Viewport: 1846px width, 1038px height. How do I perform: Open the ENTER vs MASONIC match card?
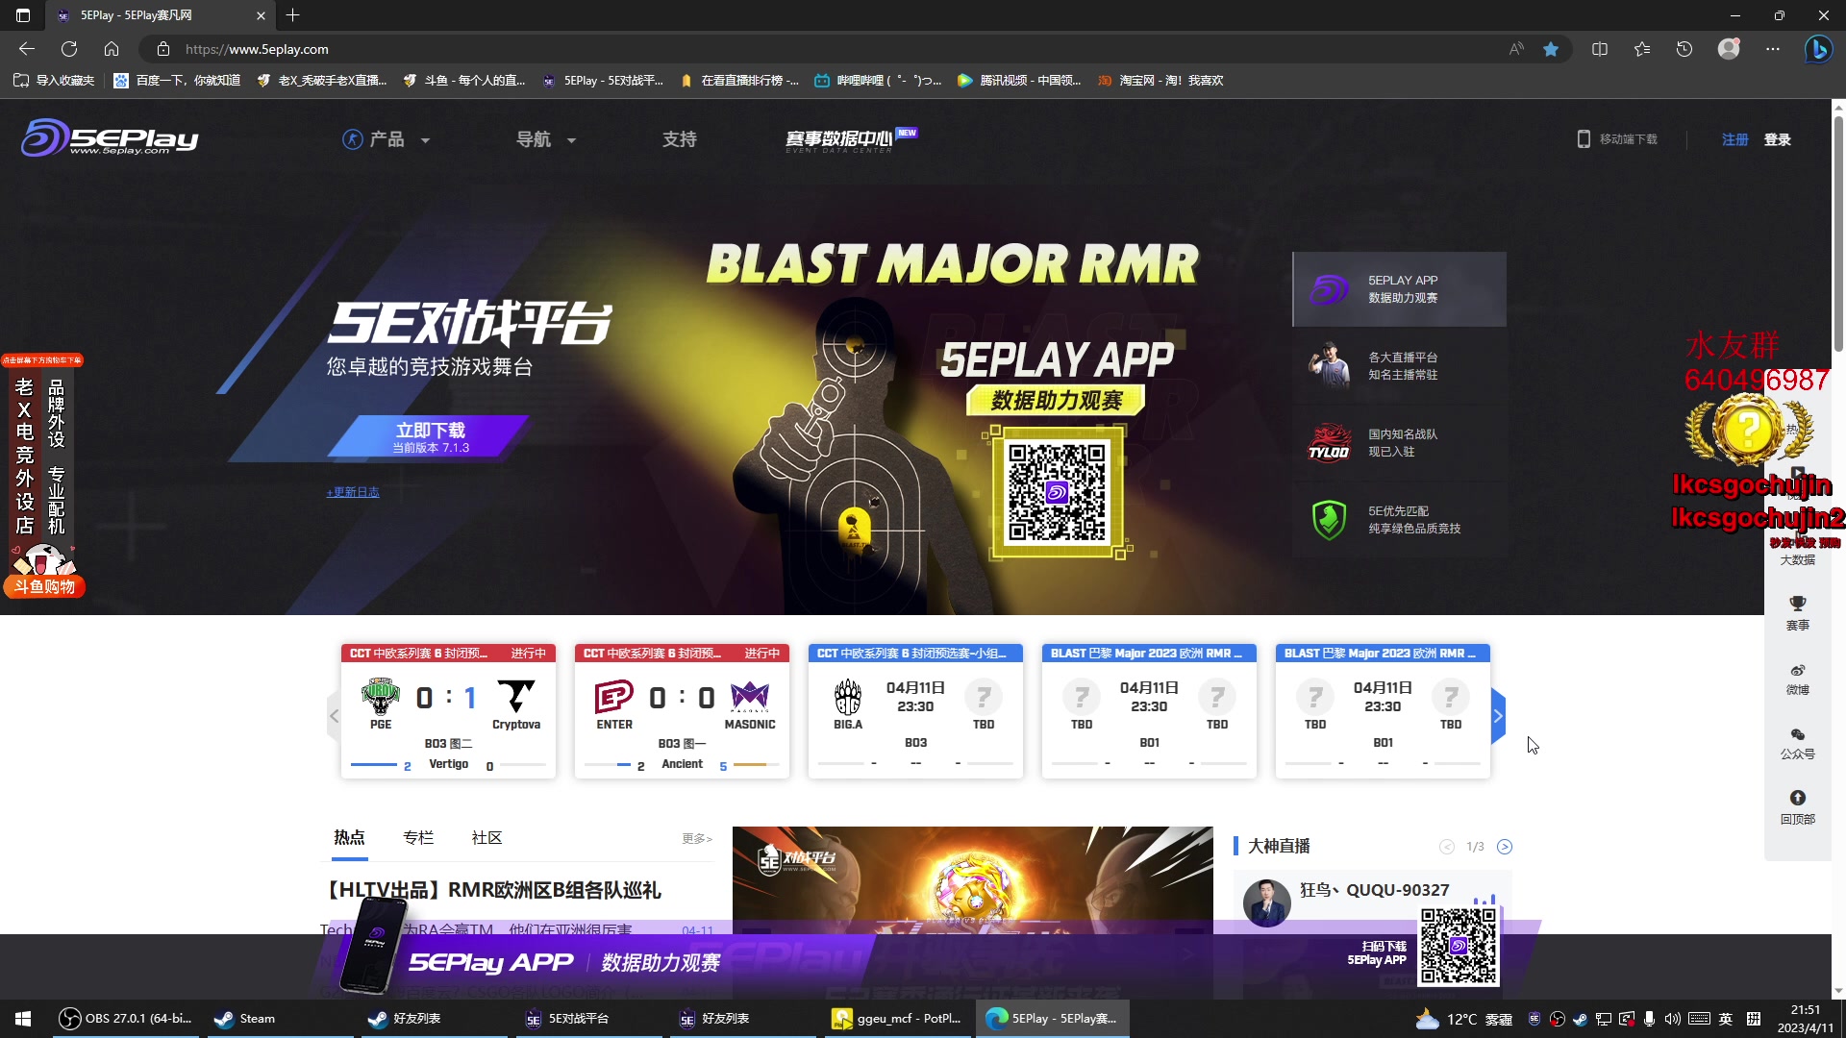682,711
